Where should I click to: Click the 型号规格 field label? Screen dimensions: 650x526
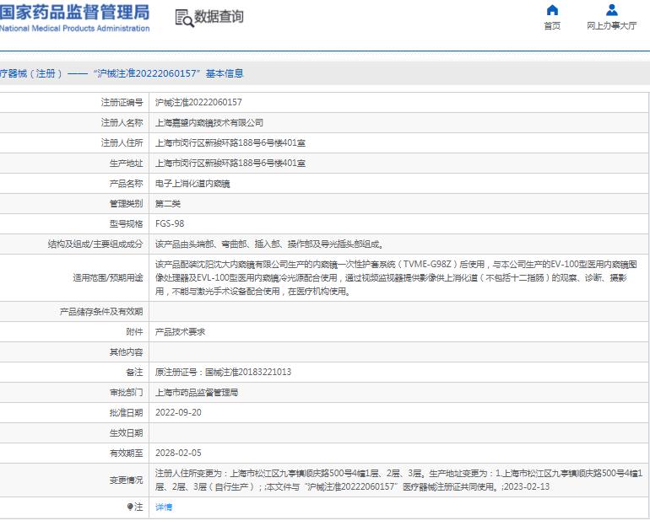tap(126, 224)
